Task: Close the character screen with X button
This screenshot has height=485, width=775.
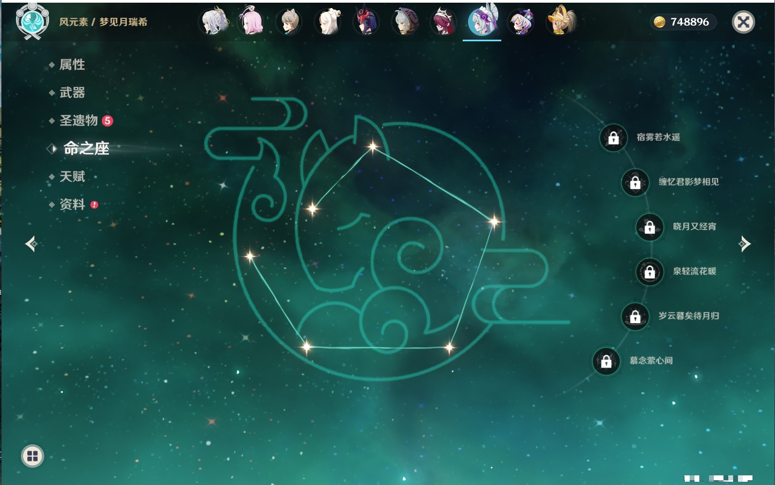Action: (x=743, y=22)
